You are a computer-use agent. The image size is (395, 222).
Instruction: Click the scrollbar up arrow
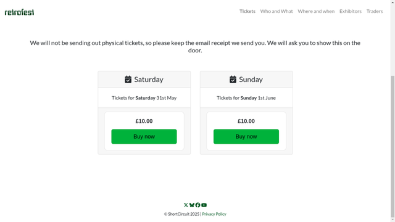pos(393,2)
